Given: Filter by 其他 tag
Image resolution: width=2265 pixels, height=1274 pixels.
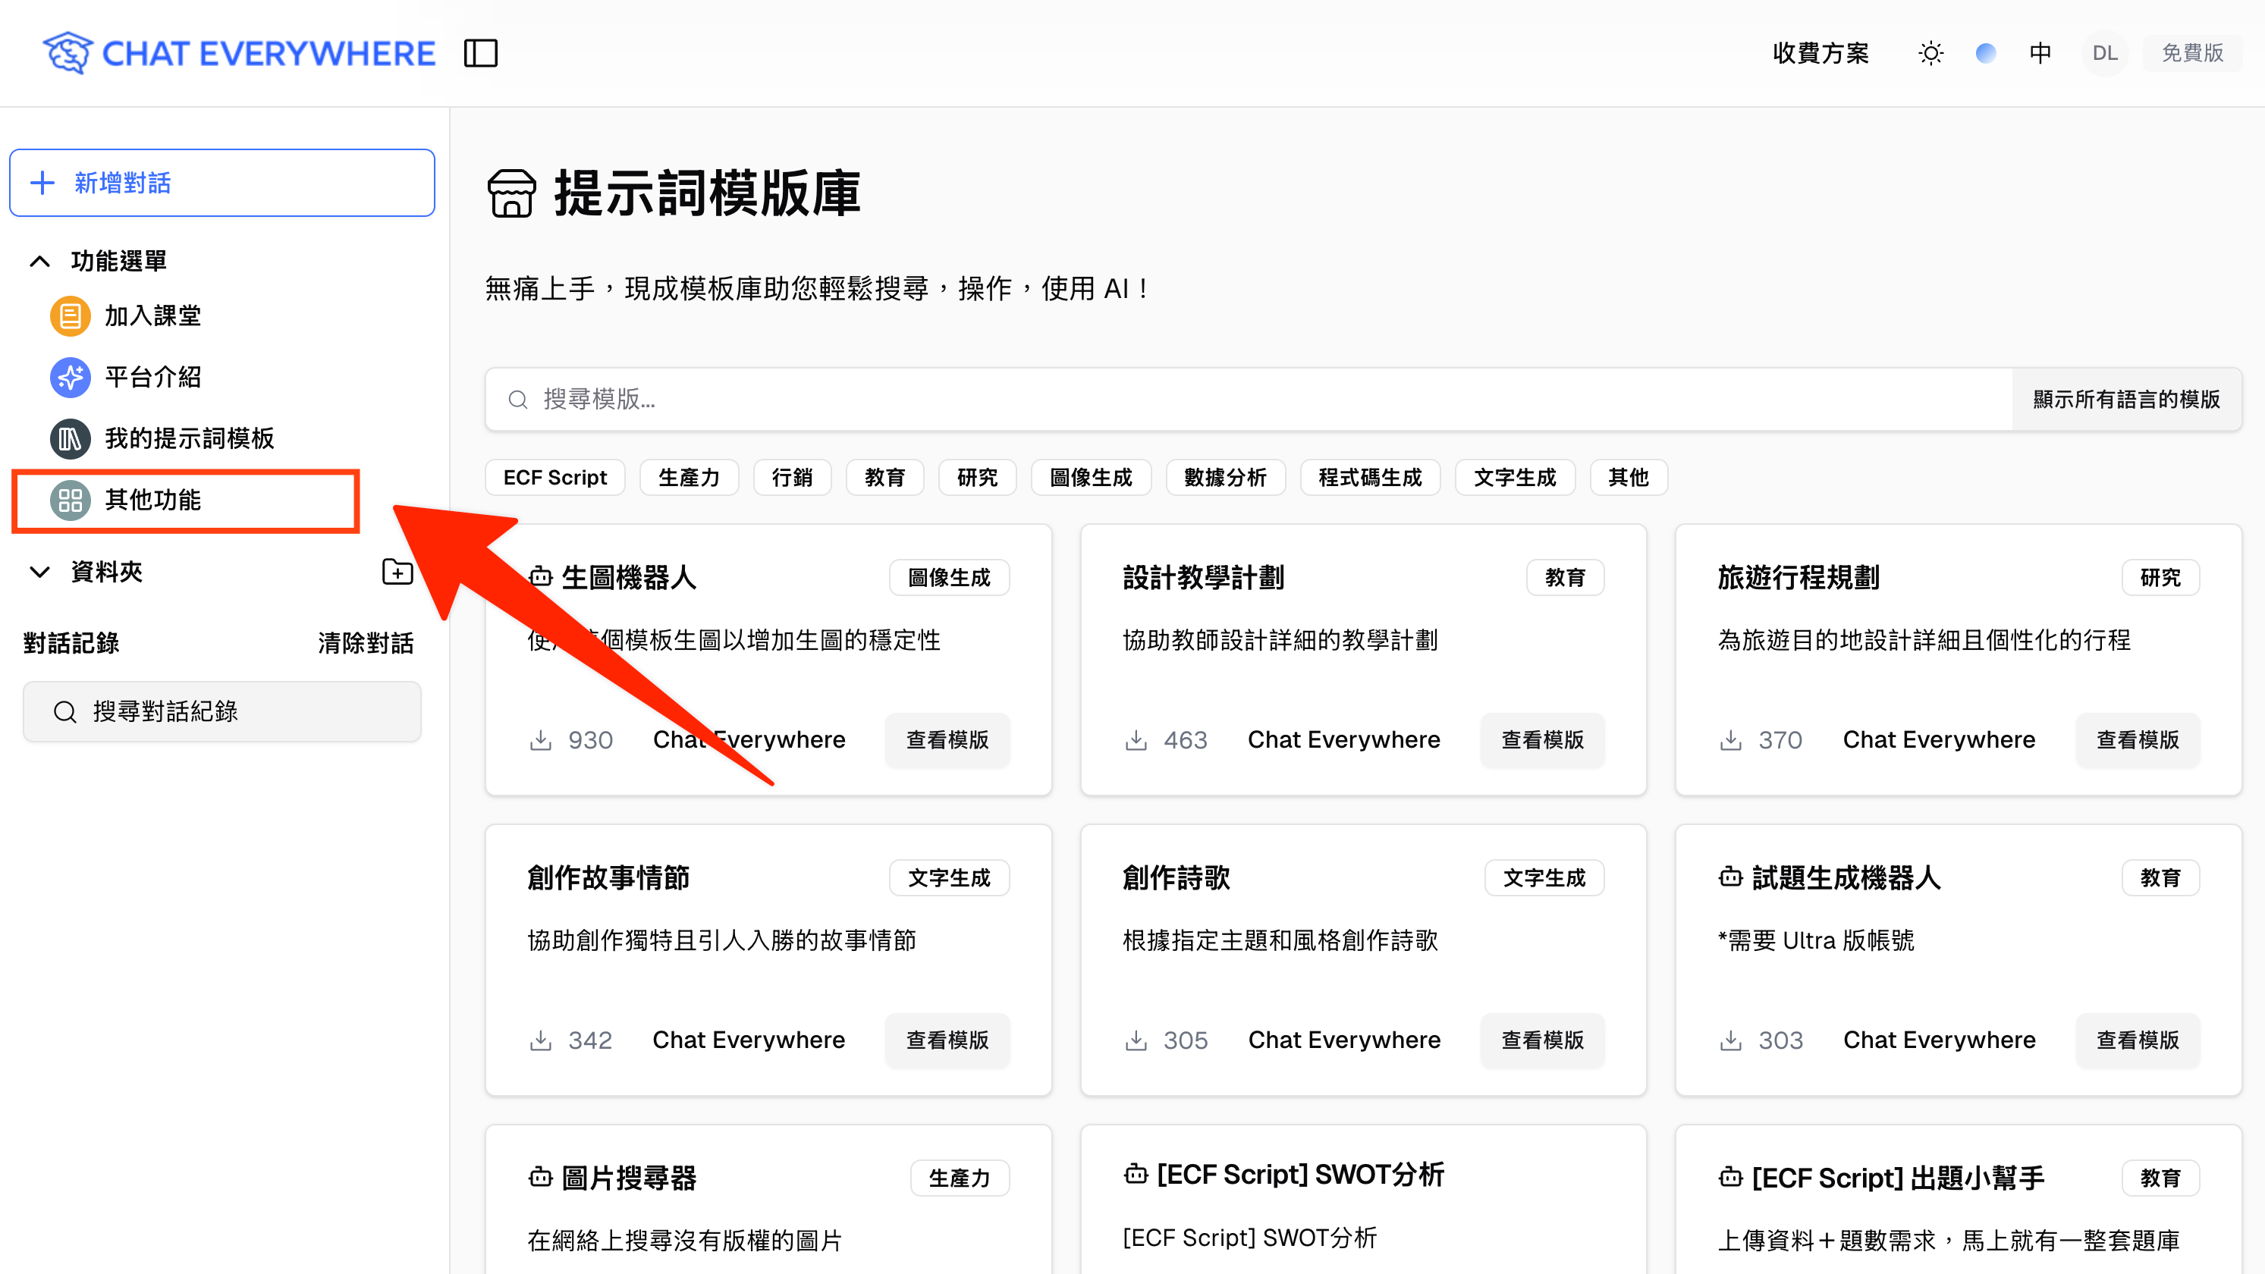Looking at the screenshot, I should click(1629, 478).
